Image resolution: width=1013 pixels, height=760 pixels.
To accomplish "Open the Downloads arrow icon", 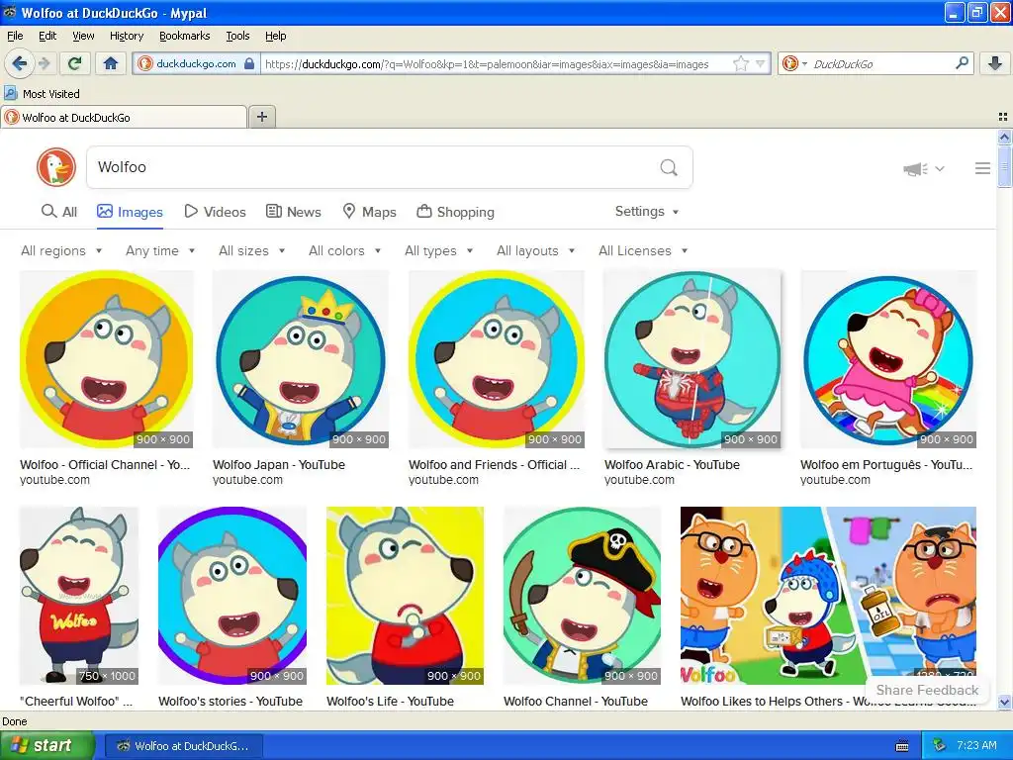I will coord(995,63).
